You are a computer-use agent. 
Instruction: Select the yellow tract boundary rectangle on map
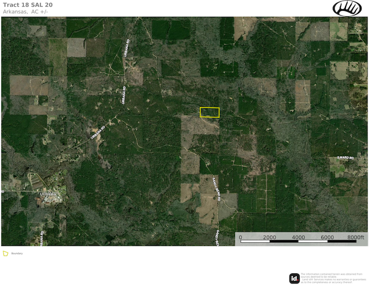pos(210,112)
